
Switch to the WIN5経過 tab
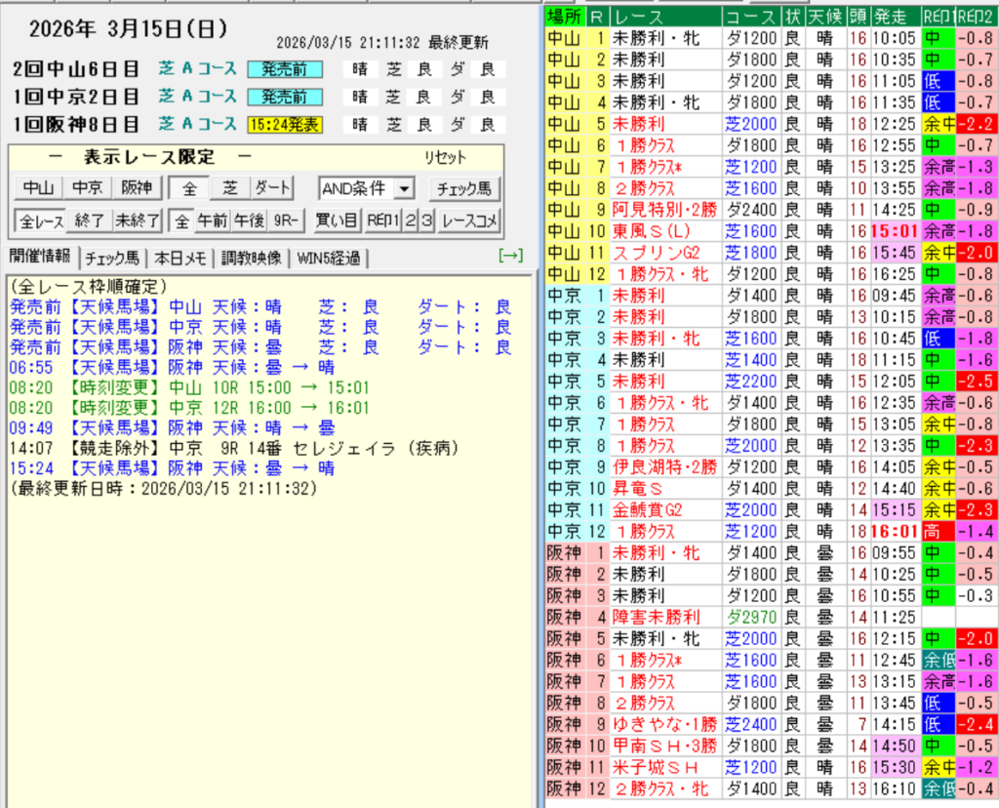point(328,258)
